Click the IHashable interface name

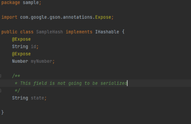pyautogui.click(x=107, y=32)
